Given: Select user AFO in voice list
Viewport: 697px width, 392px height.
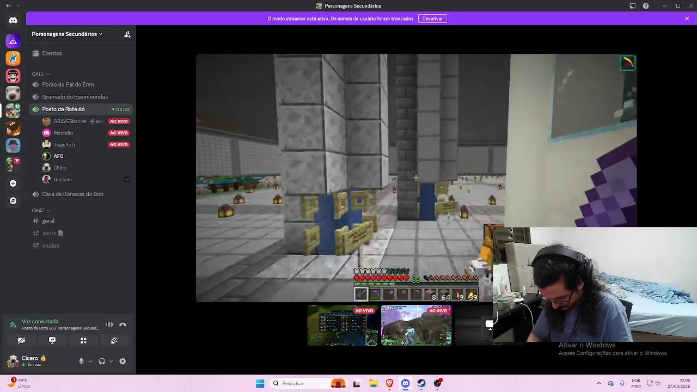Looking at the screenshot, I should click(86, 156).
